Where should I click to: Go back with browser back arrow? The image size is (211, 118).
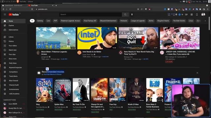pyautogui.click(x=3, y=9)
